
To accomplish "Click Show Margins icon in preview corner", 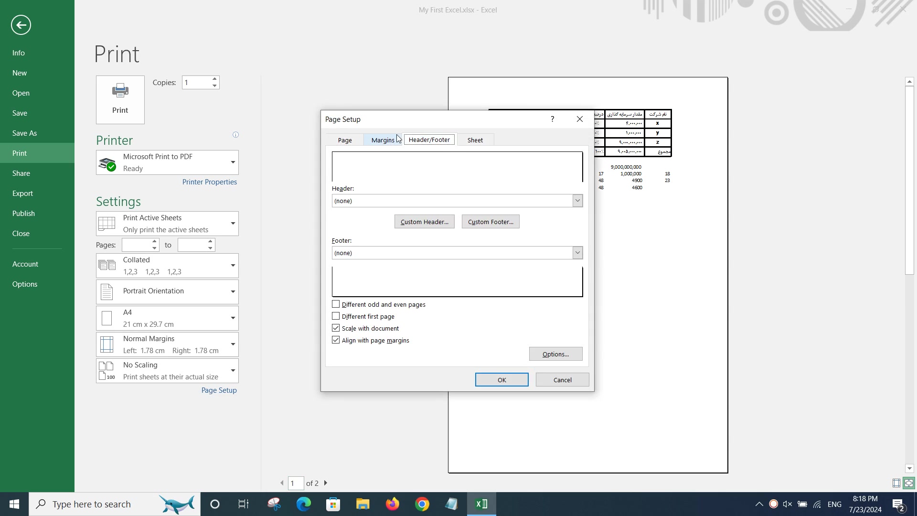I will [896, 483].
